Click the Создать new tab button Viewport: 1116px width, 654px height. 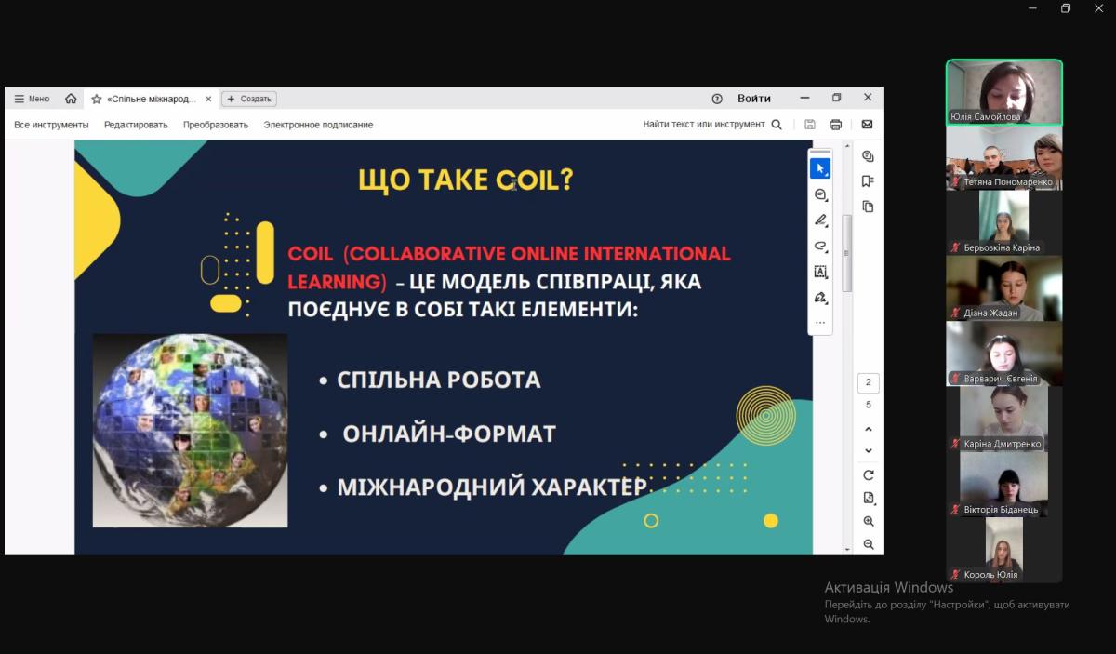point(249,99)
